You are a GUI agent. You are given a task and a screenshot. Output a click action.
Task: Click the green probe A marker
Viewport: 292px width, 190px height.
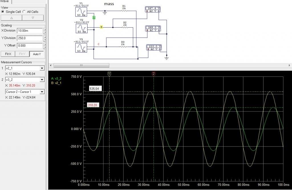pos(94,17)
